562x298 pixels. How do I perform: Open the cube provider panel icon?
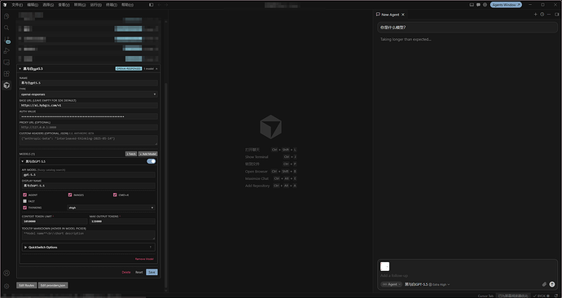7,85
